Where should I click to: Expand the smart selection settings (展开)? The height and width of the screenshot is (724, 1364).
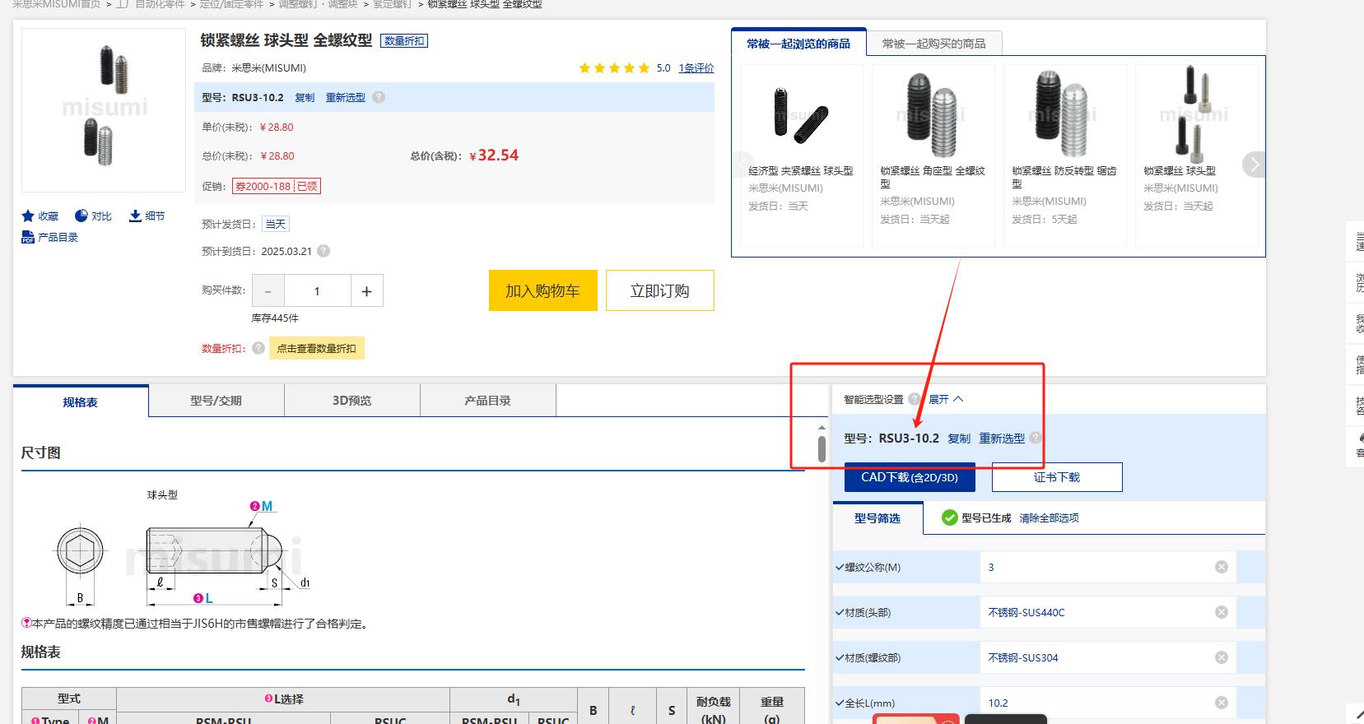945,399
